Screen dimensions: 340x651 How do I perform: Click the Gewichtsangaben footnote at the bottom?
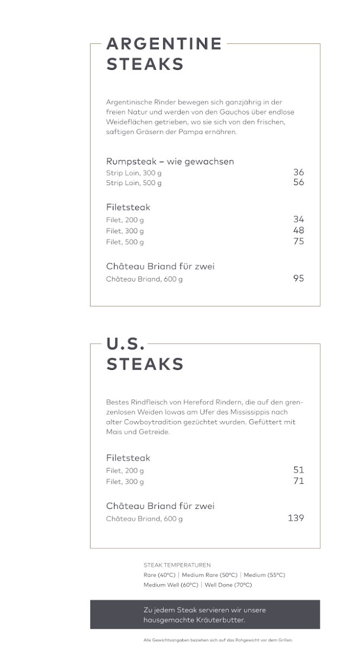click(x=218, y=640)
